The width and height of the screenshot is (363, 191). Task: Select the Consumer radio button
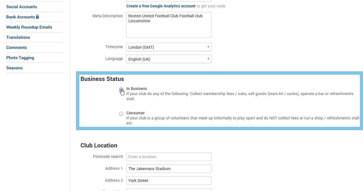click(x=121, y=114)
